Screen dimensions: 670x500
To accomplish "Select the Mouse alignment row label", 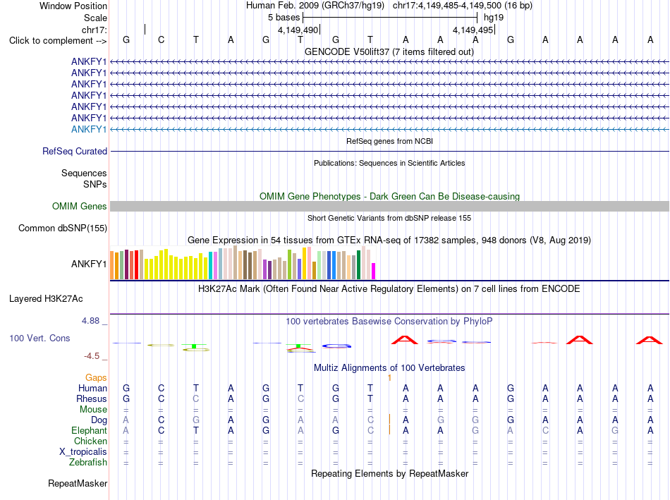I will point(93,410).
